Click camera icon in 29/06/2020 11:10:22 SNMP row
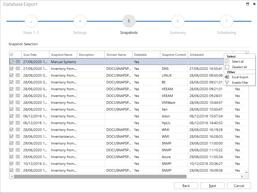 18,150
